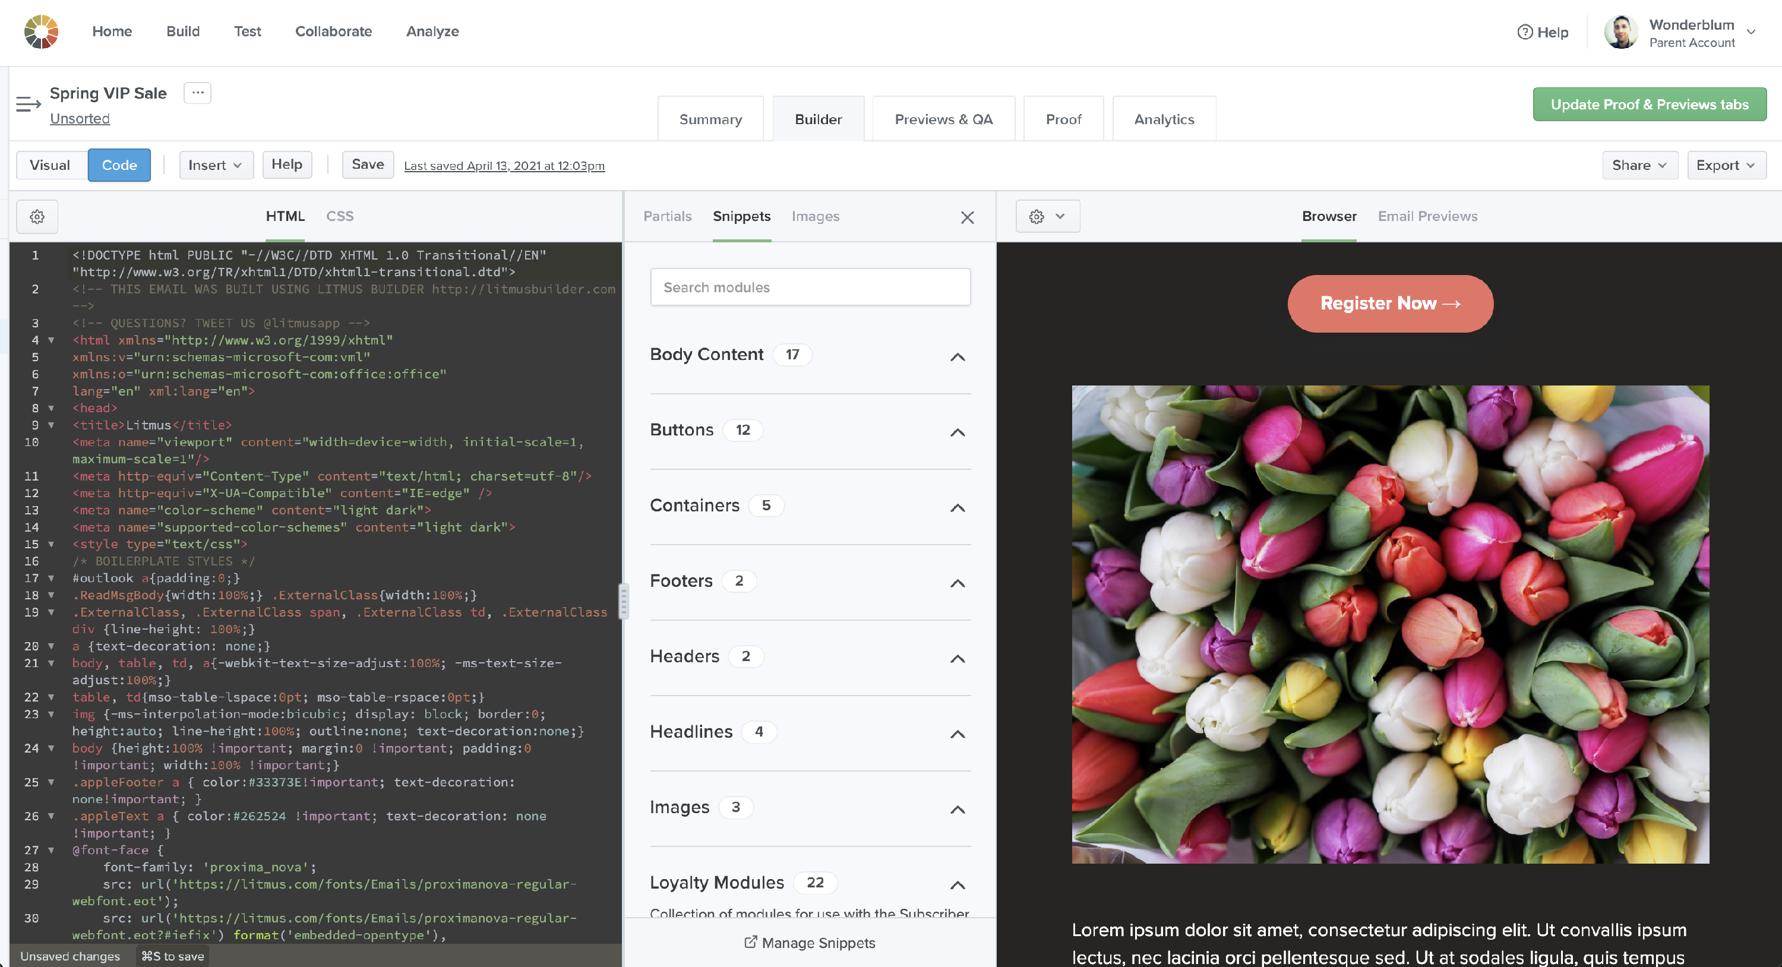Open the Unsorted folder link
Image resolution: width=1782 pixels, height=967 pixels.
(80, 118)
